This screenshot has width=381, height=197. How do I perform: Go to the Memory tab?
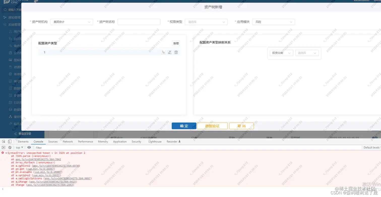tap(103, 141)
